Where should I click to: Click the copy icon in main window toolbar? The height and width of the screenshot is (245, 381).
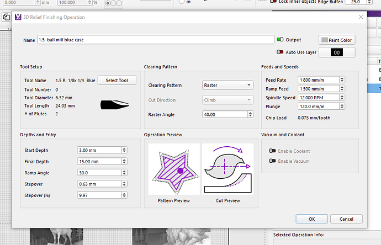pyautogui.click(x=7, y=17)
